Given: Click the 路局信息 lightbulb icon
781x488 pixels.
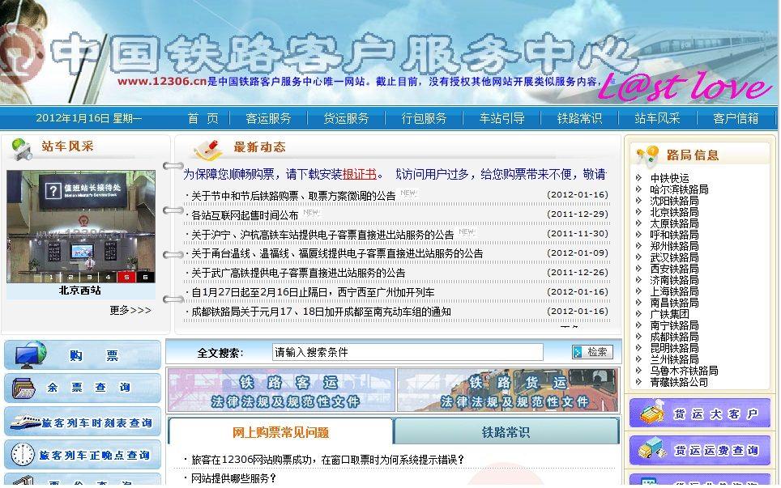Looking at the screenshot, I should 647,155.
